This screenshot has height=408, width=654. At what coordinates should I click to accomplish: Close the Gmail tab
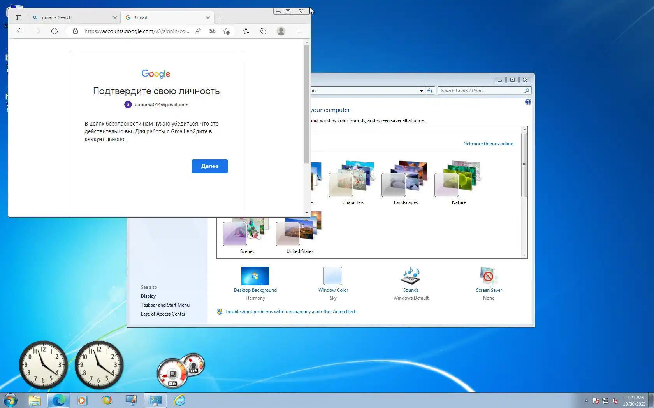[x=208, y=17]
